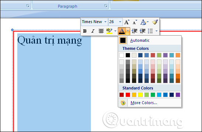Select aqua theme color swatch
202x132 pixels.
[171, 55]
